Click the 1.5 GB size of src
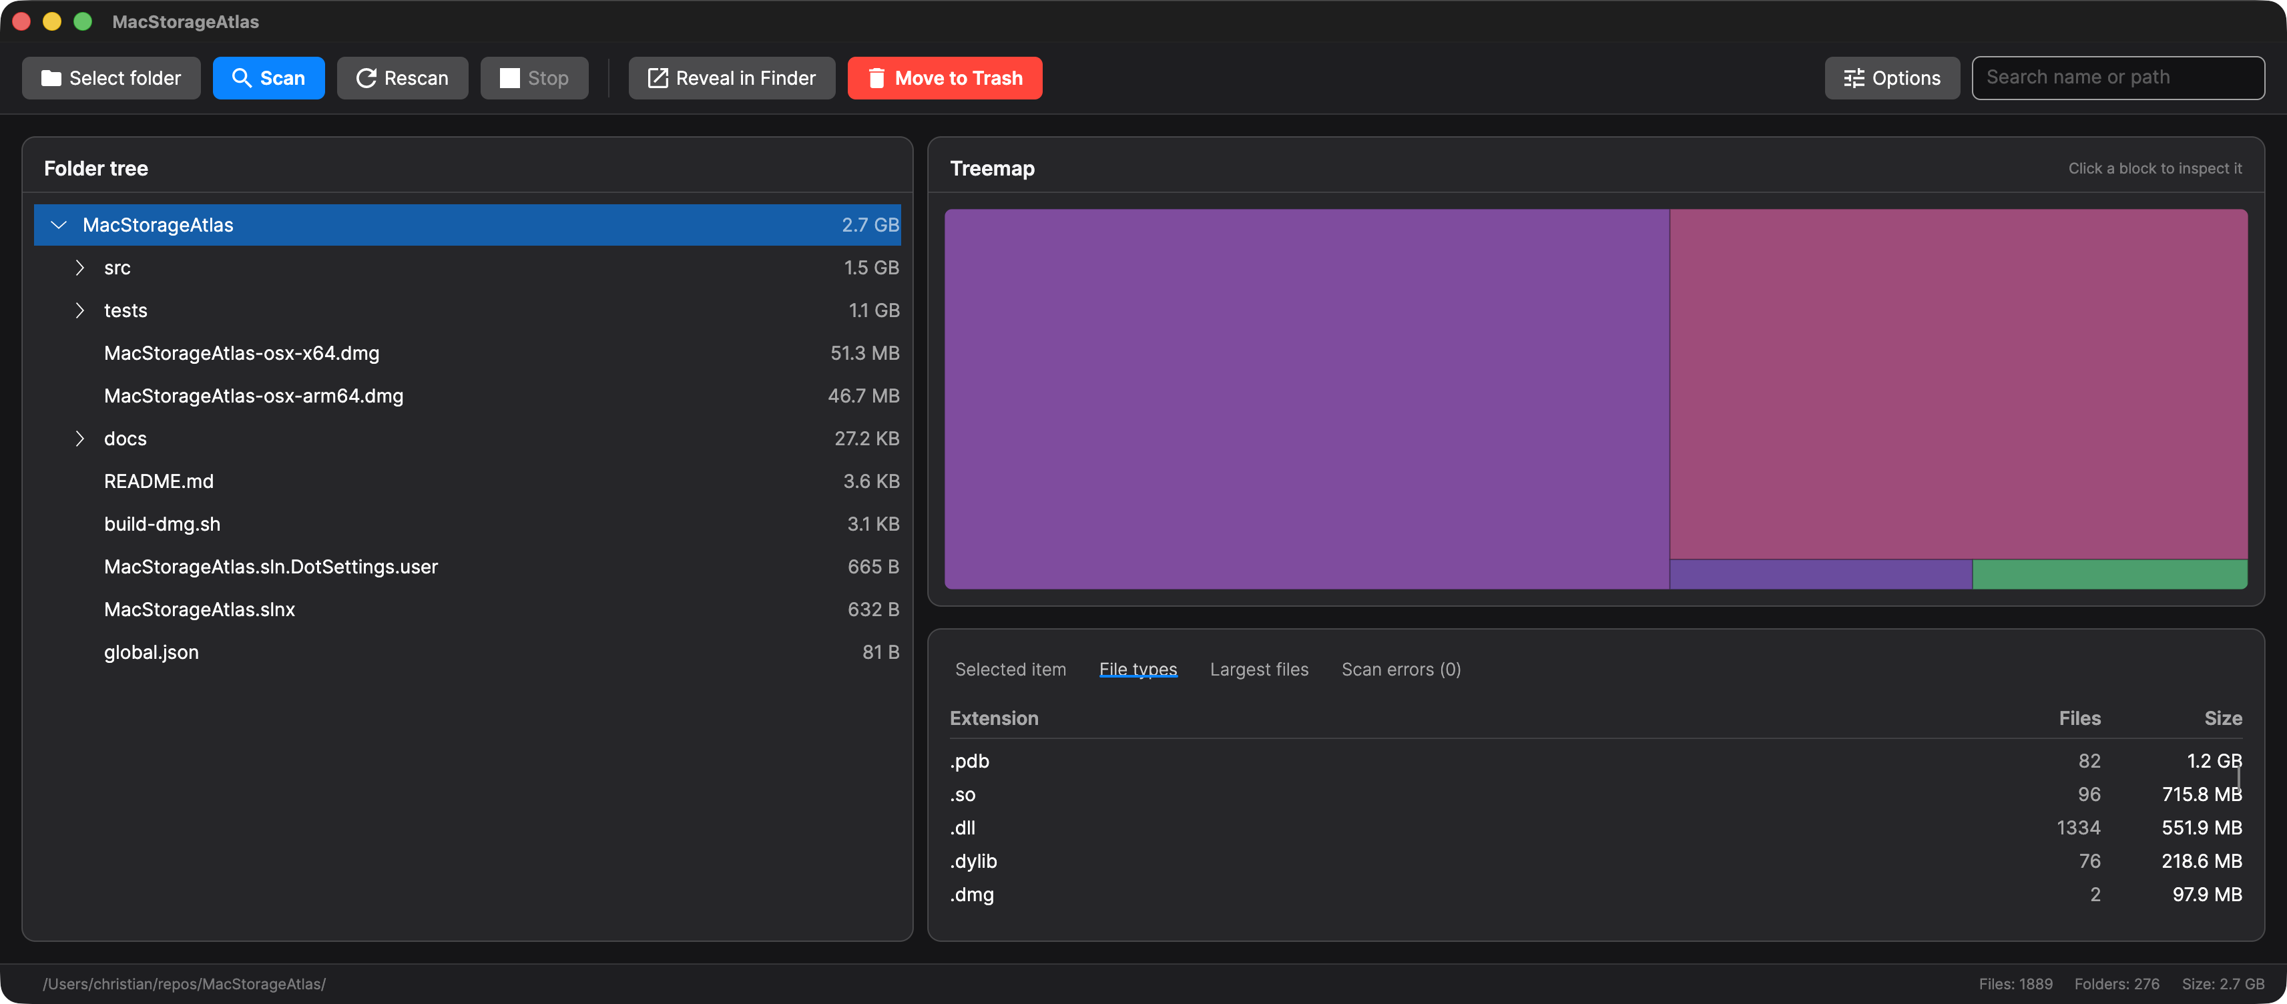 tap(871, 268)
